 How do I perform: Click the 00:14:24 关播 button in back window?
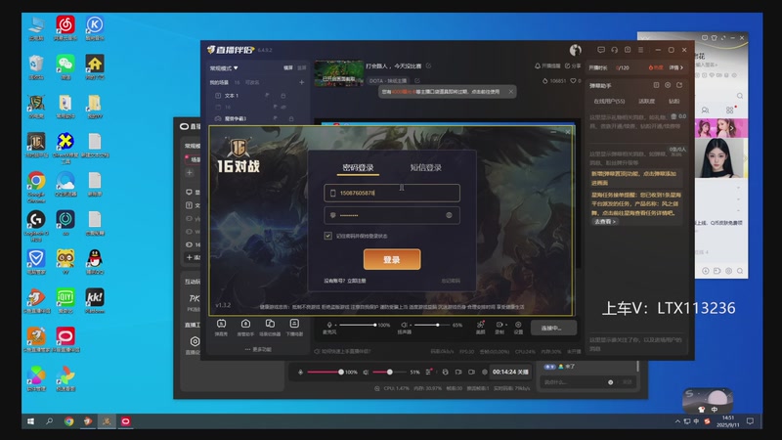pos(510,372)
